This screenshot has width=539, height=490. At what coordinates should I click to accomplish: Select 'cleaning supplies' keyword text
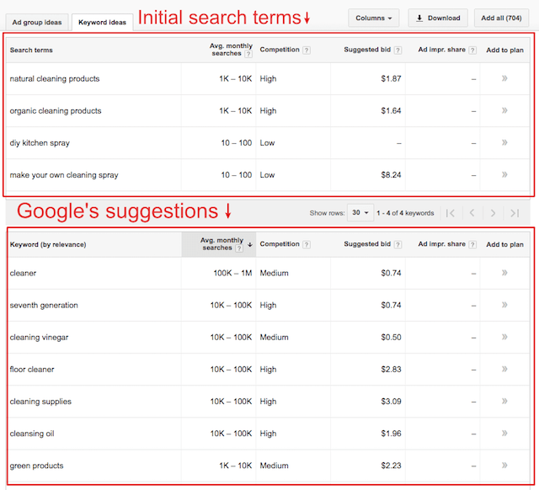(x=40, y=402)
